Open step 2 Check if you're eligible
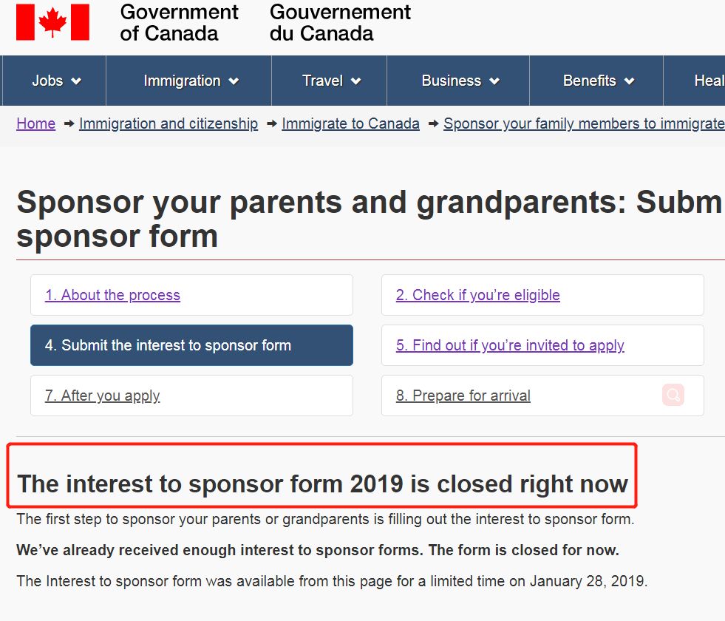725x621 pixels. click(477, 295)
